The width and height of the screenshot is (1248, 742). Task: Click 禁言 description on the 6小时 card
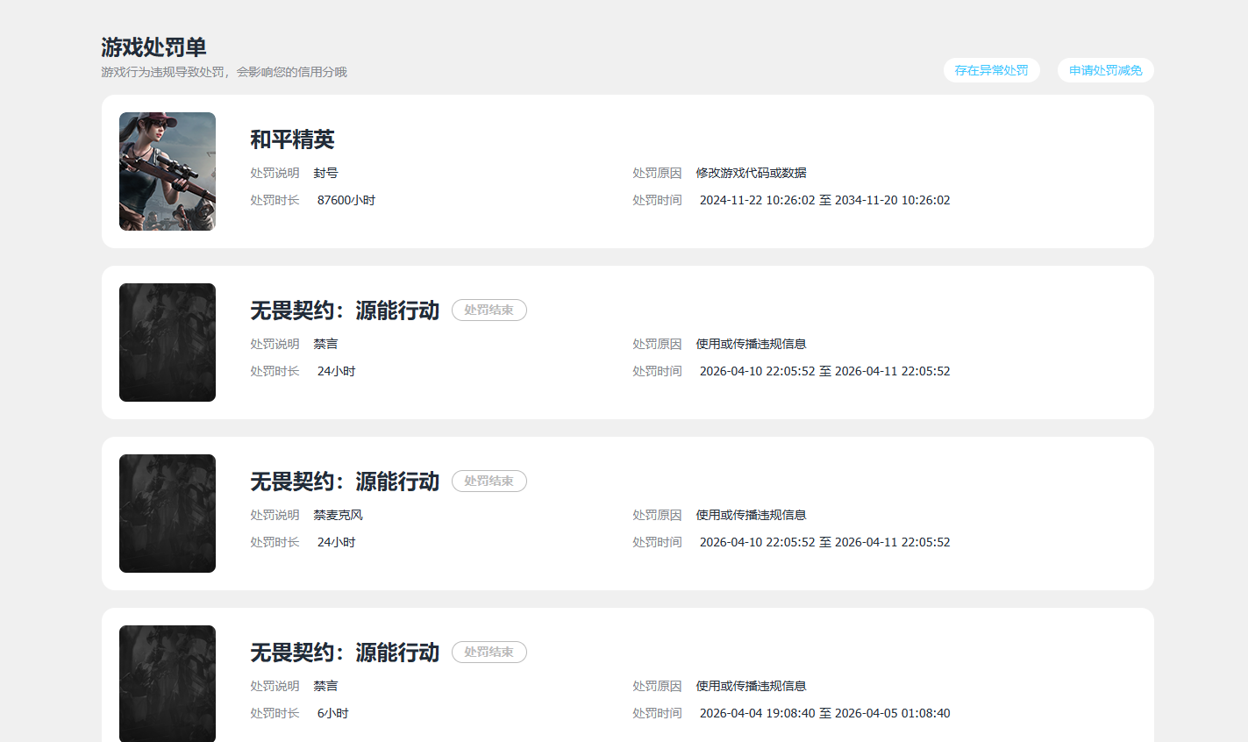325,686
